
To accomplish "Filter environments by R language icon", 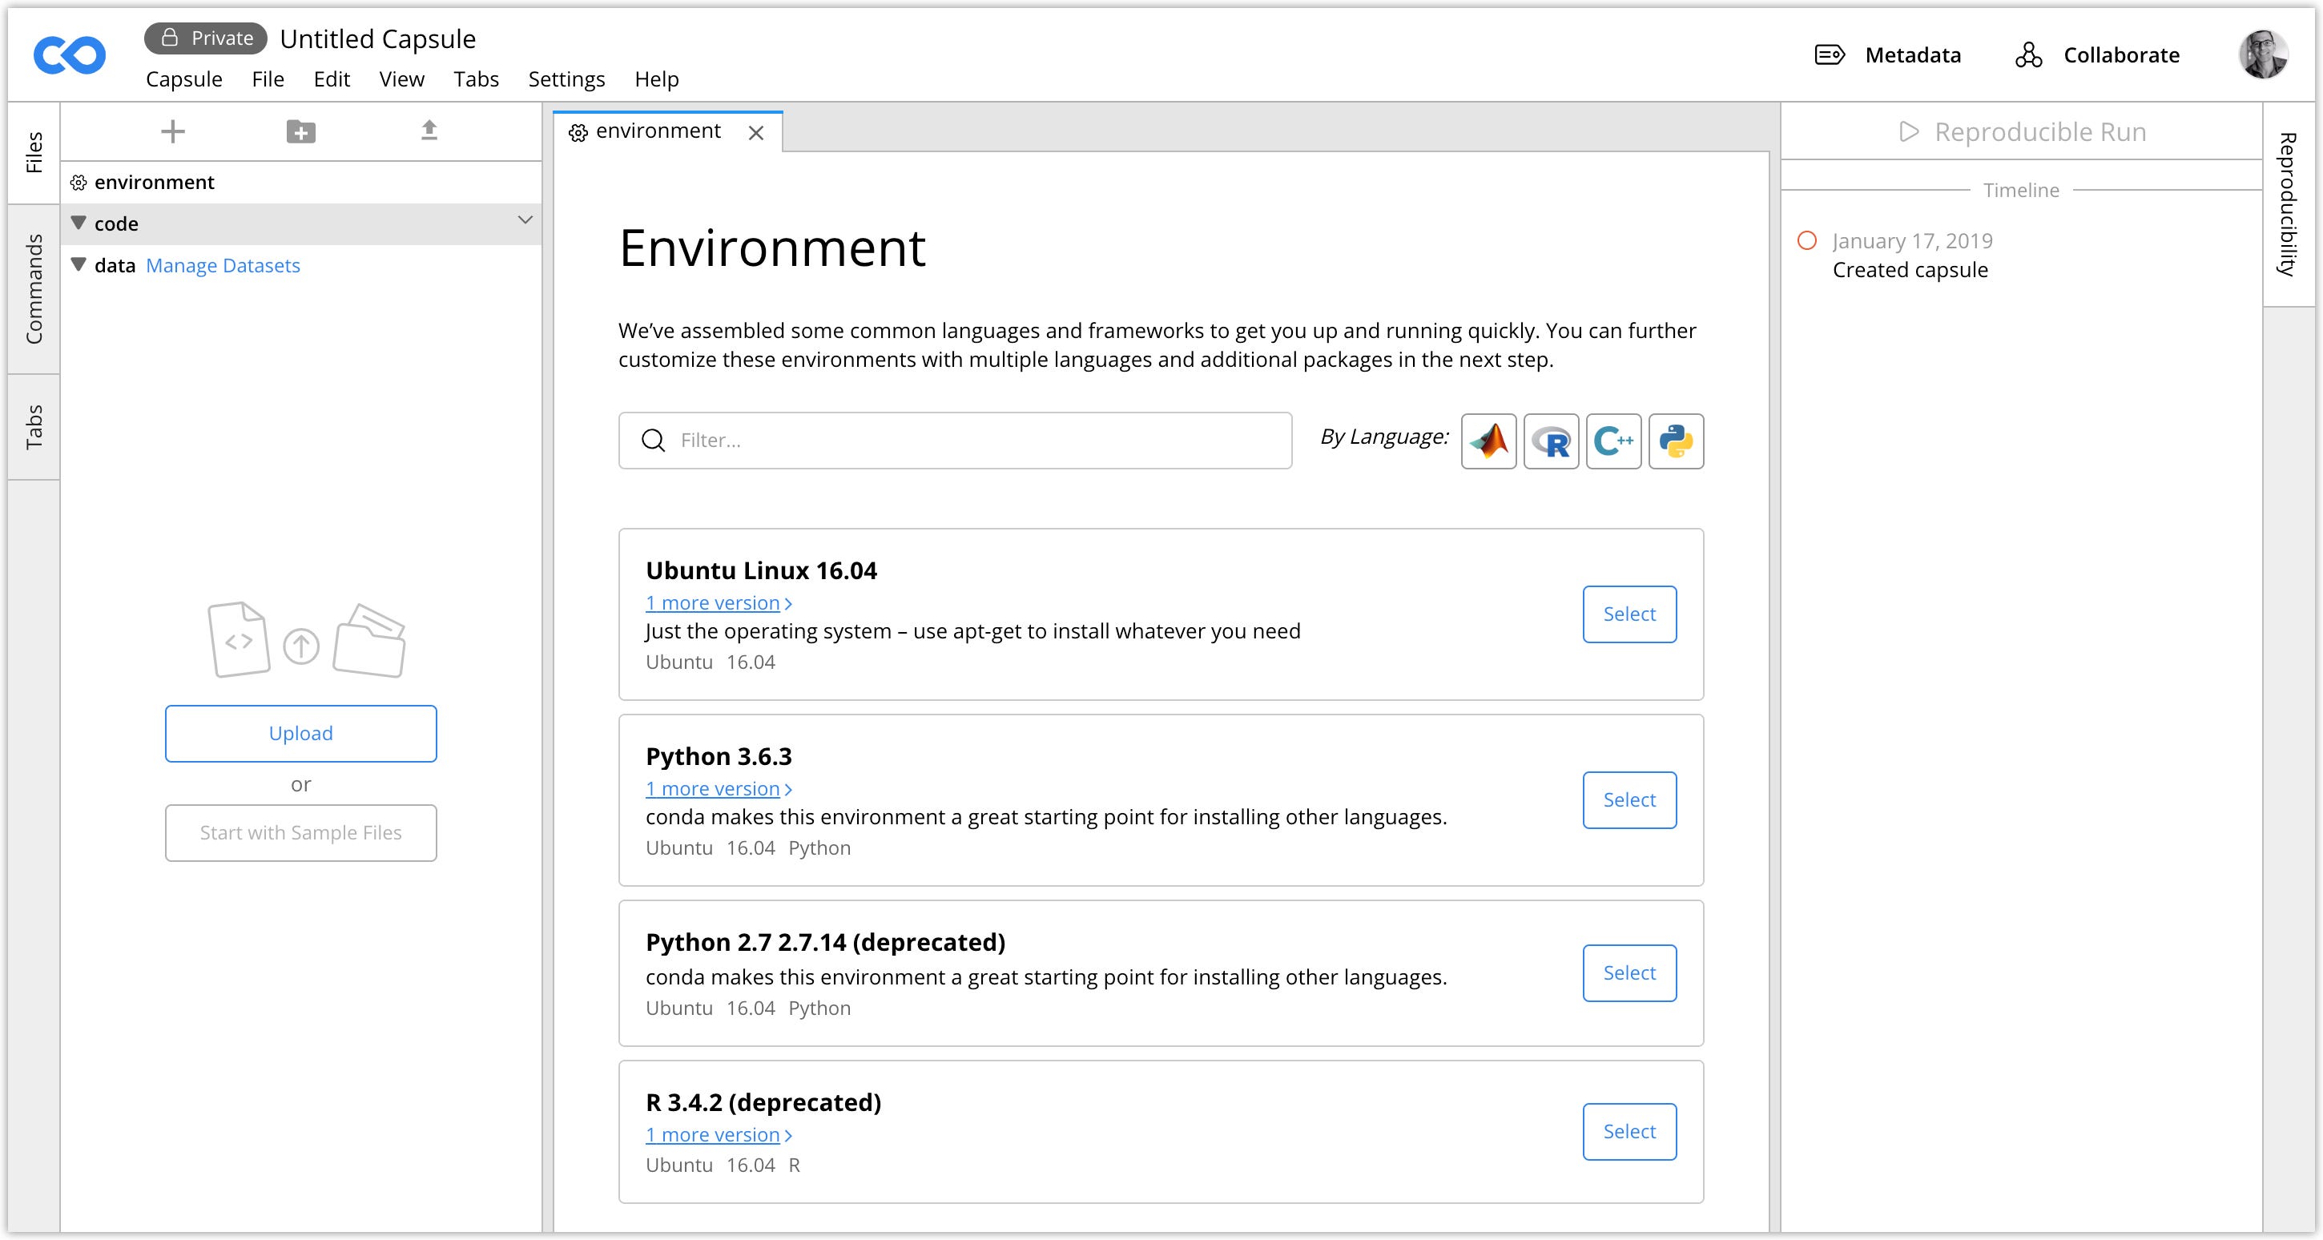I will [1552, 441].
